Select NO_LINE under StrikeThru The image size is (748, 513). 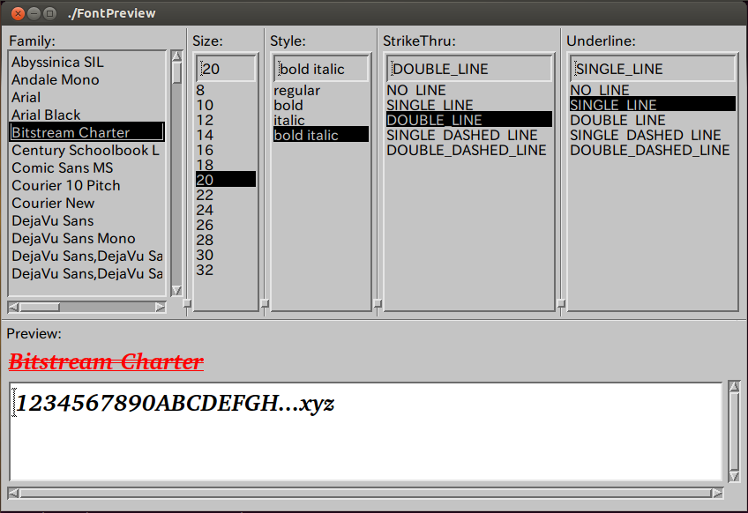(x=469, y=90)
